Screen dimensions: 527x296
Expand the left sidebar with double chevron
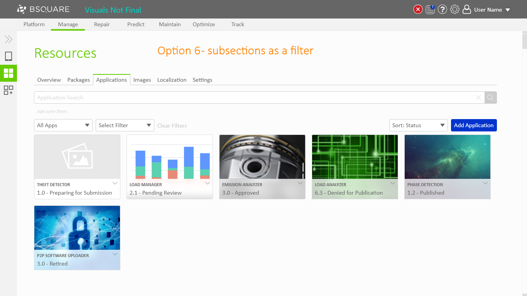pos(8,39)
